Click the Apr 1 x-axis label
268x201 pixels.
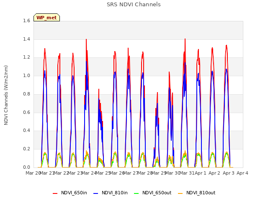click(201, 173)
